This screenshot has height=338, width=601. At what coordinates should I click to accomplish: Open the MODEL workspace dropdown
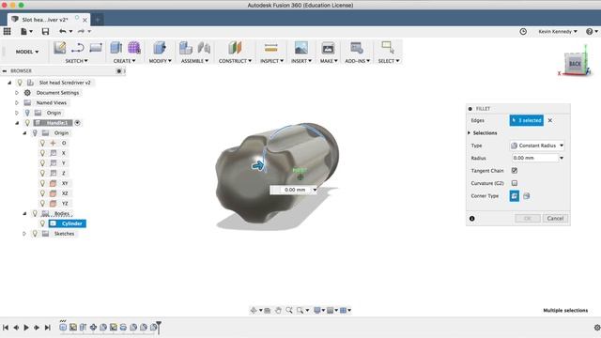pyautogui.click(x=27, y=52)
